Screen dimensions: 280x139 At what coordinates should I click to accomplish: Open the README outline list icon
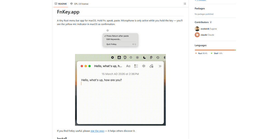pos(185,4)
